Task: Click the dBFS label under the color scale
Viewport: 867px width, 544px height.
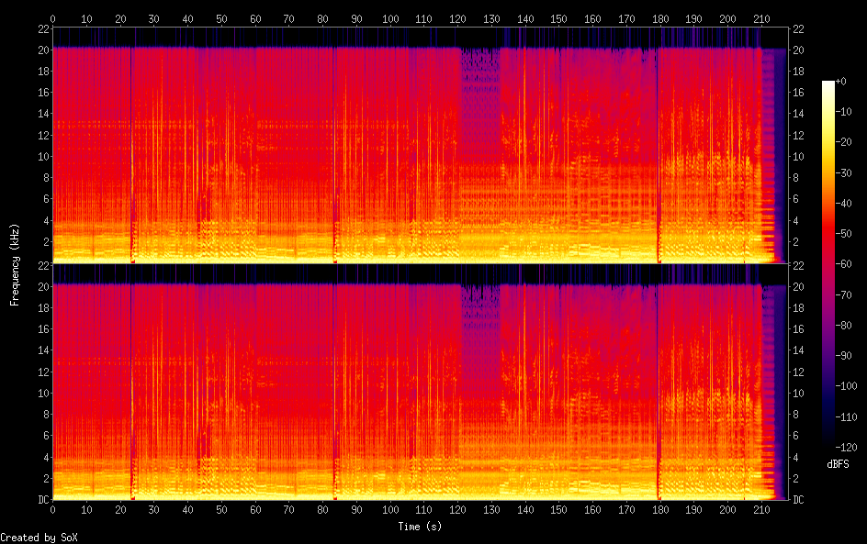Action: [838, 465]
